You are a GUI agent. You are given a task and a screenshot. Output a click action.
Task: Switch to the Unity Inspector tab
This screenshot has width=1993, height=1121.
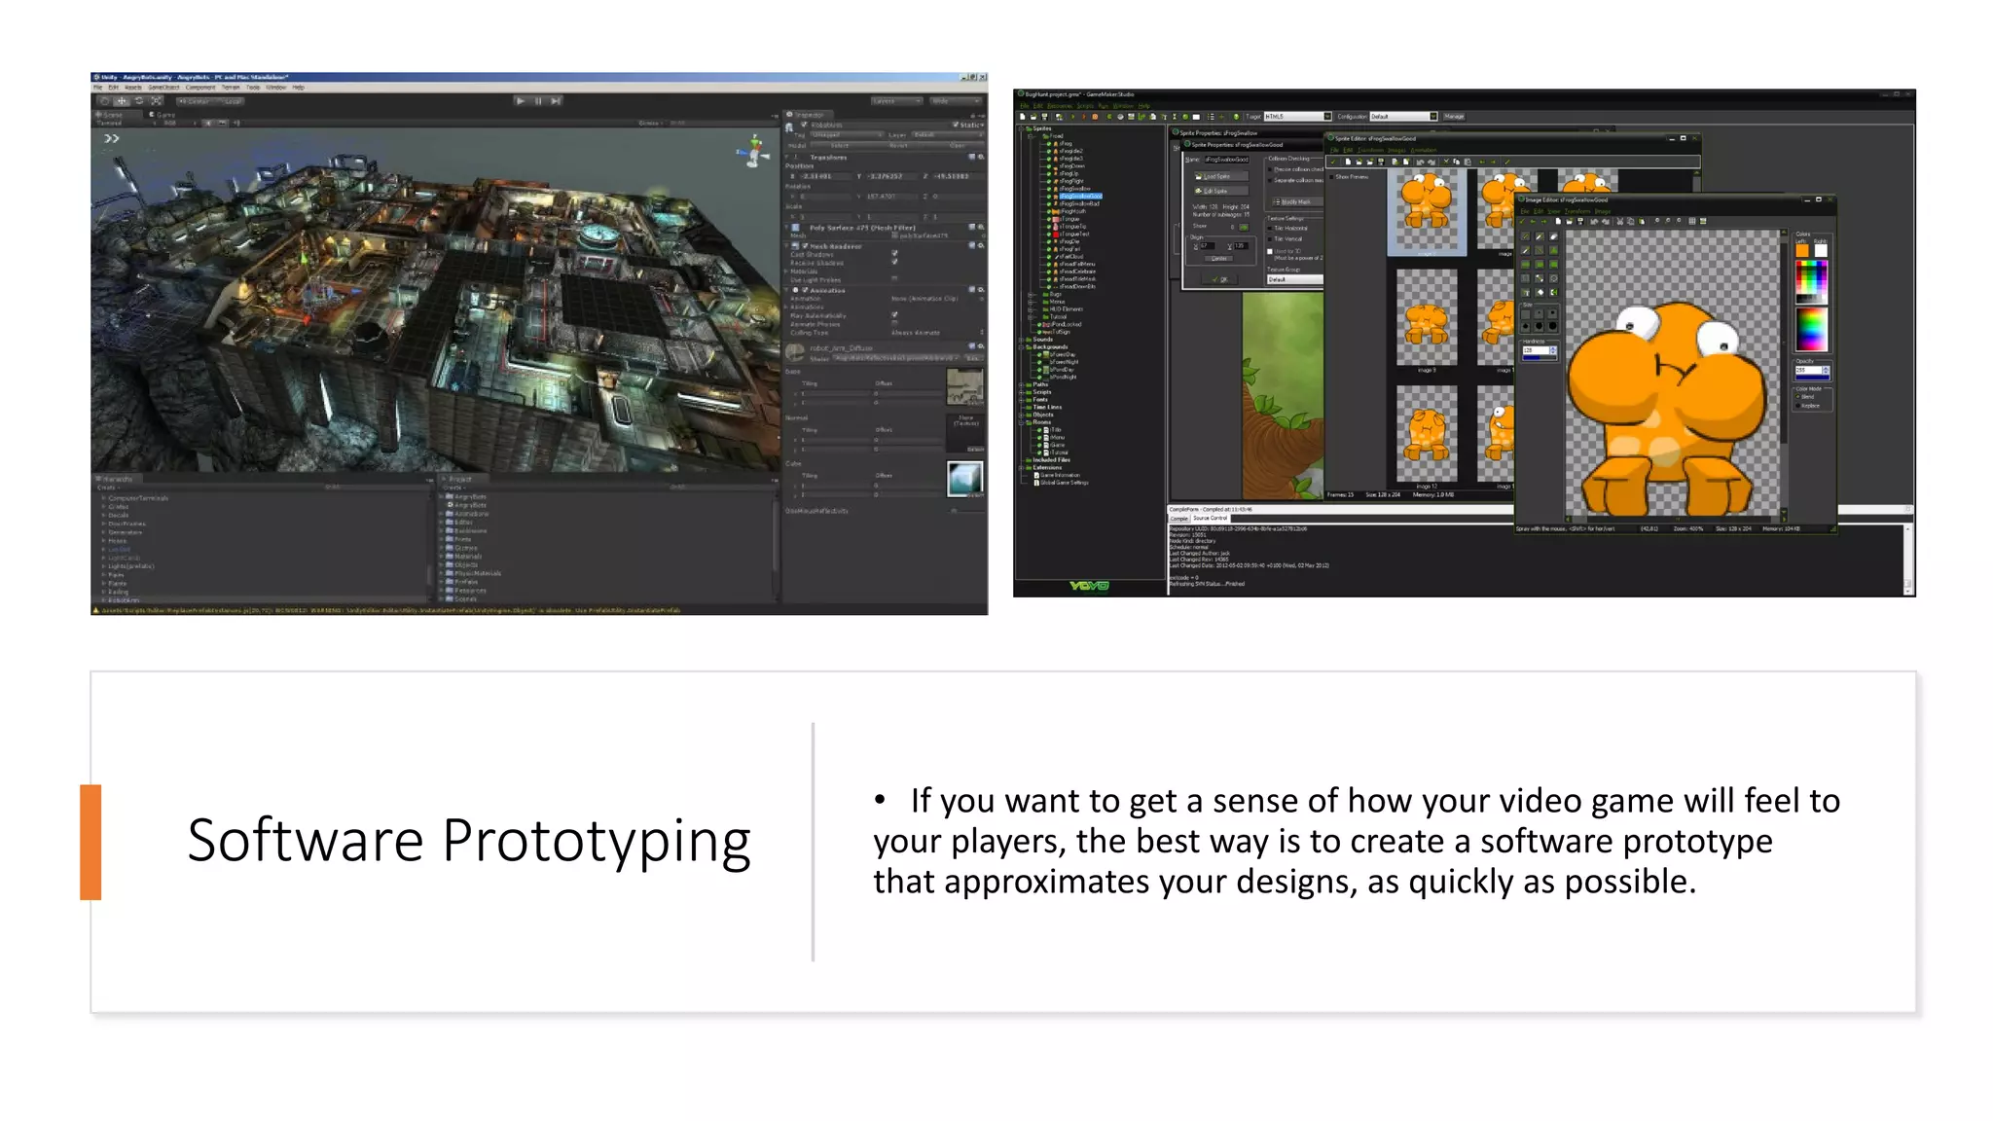pos(807,115)
